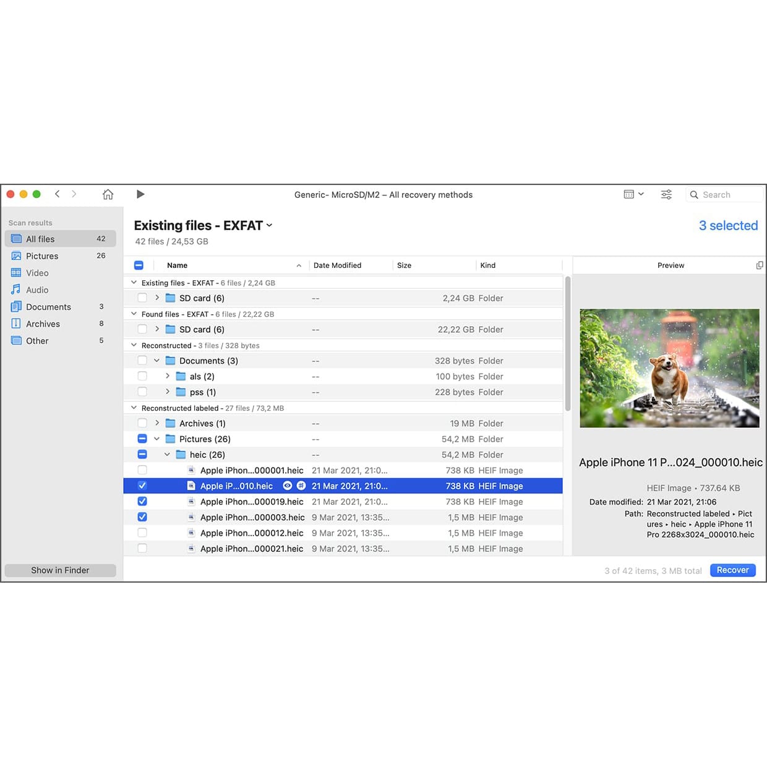Navigate forward with the right chevron
767x767 pixels.
click(x=74, y=194)
